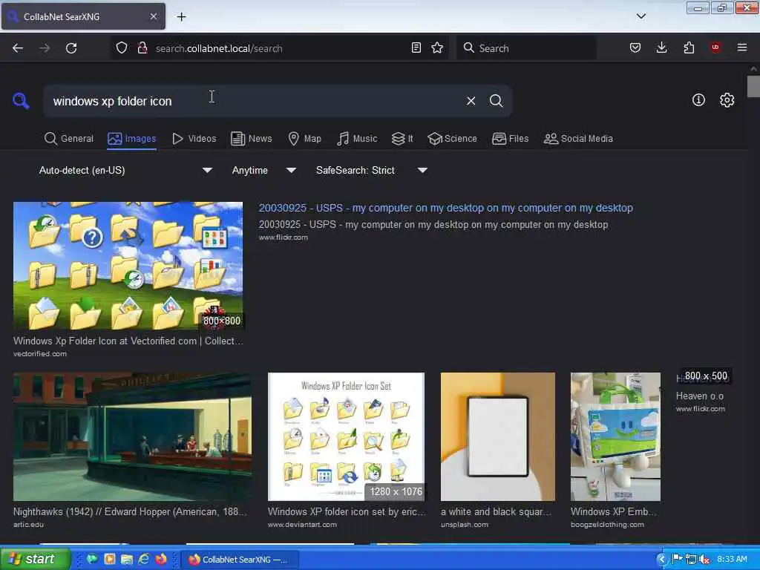Click the 8:33 AM taskbar clock
This screenshot has width=760, height=570.
[732, 560]
